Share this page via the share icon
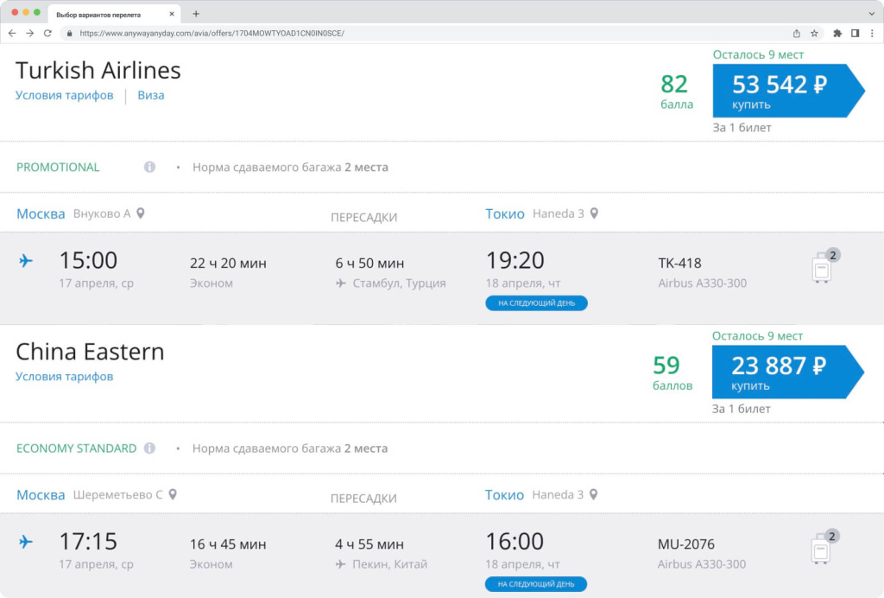The width and height of the screenshot is (884, 598). tap(797, 34)
